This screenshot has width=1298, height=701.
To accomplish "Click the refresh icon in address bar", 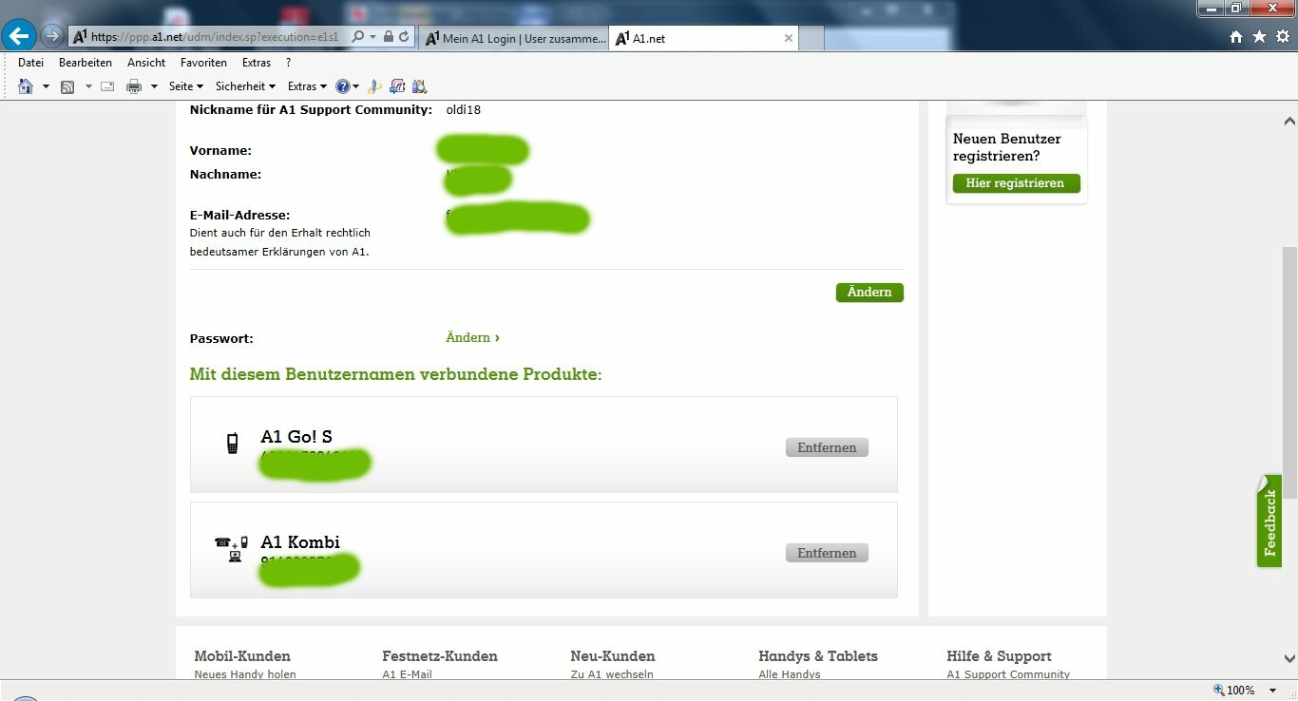I will click(x=405, y=37).
